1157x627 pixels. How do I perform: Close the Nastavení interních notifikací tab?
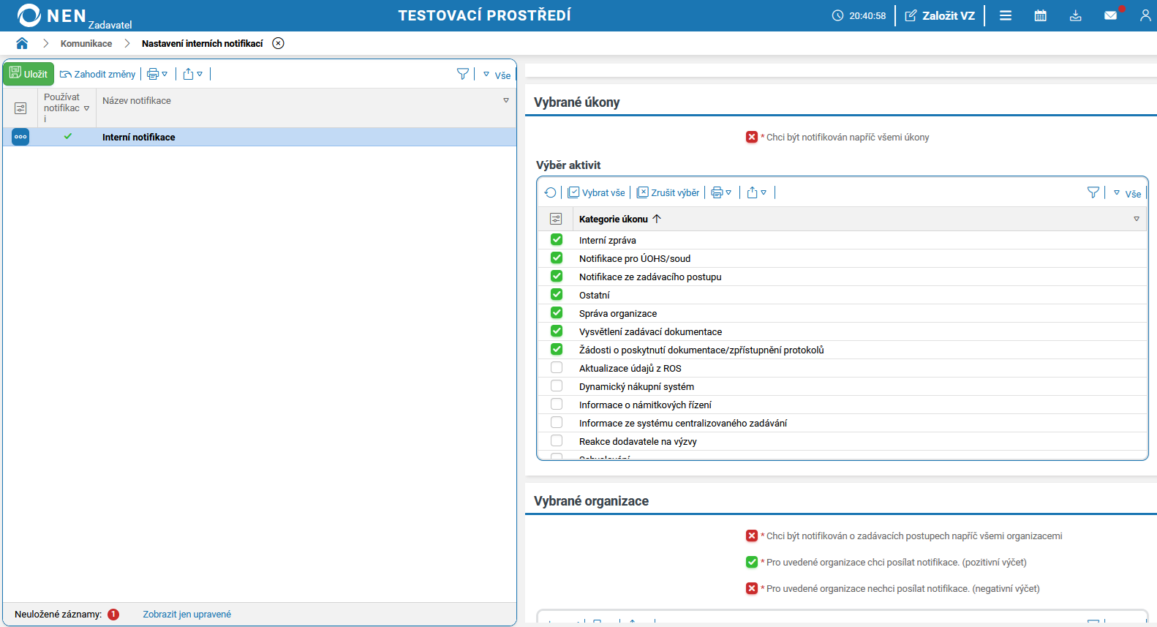278,43
